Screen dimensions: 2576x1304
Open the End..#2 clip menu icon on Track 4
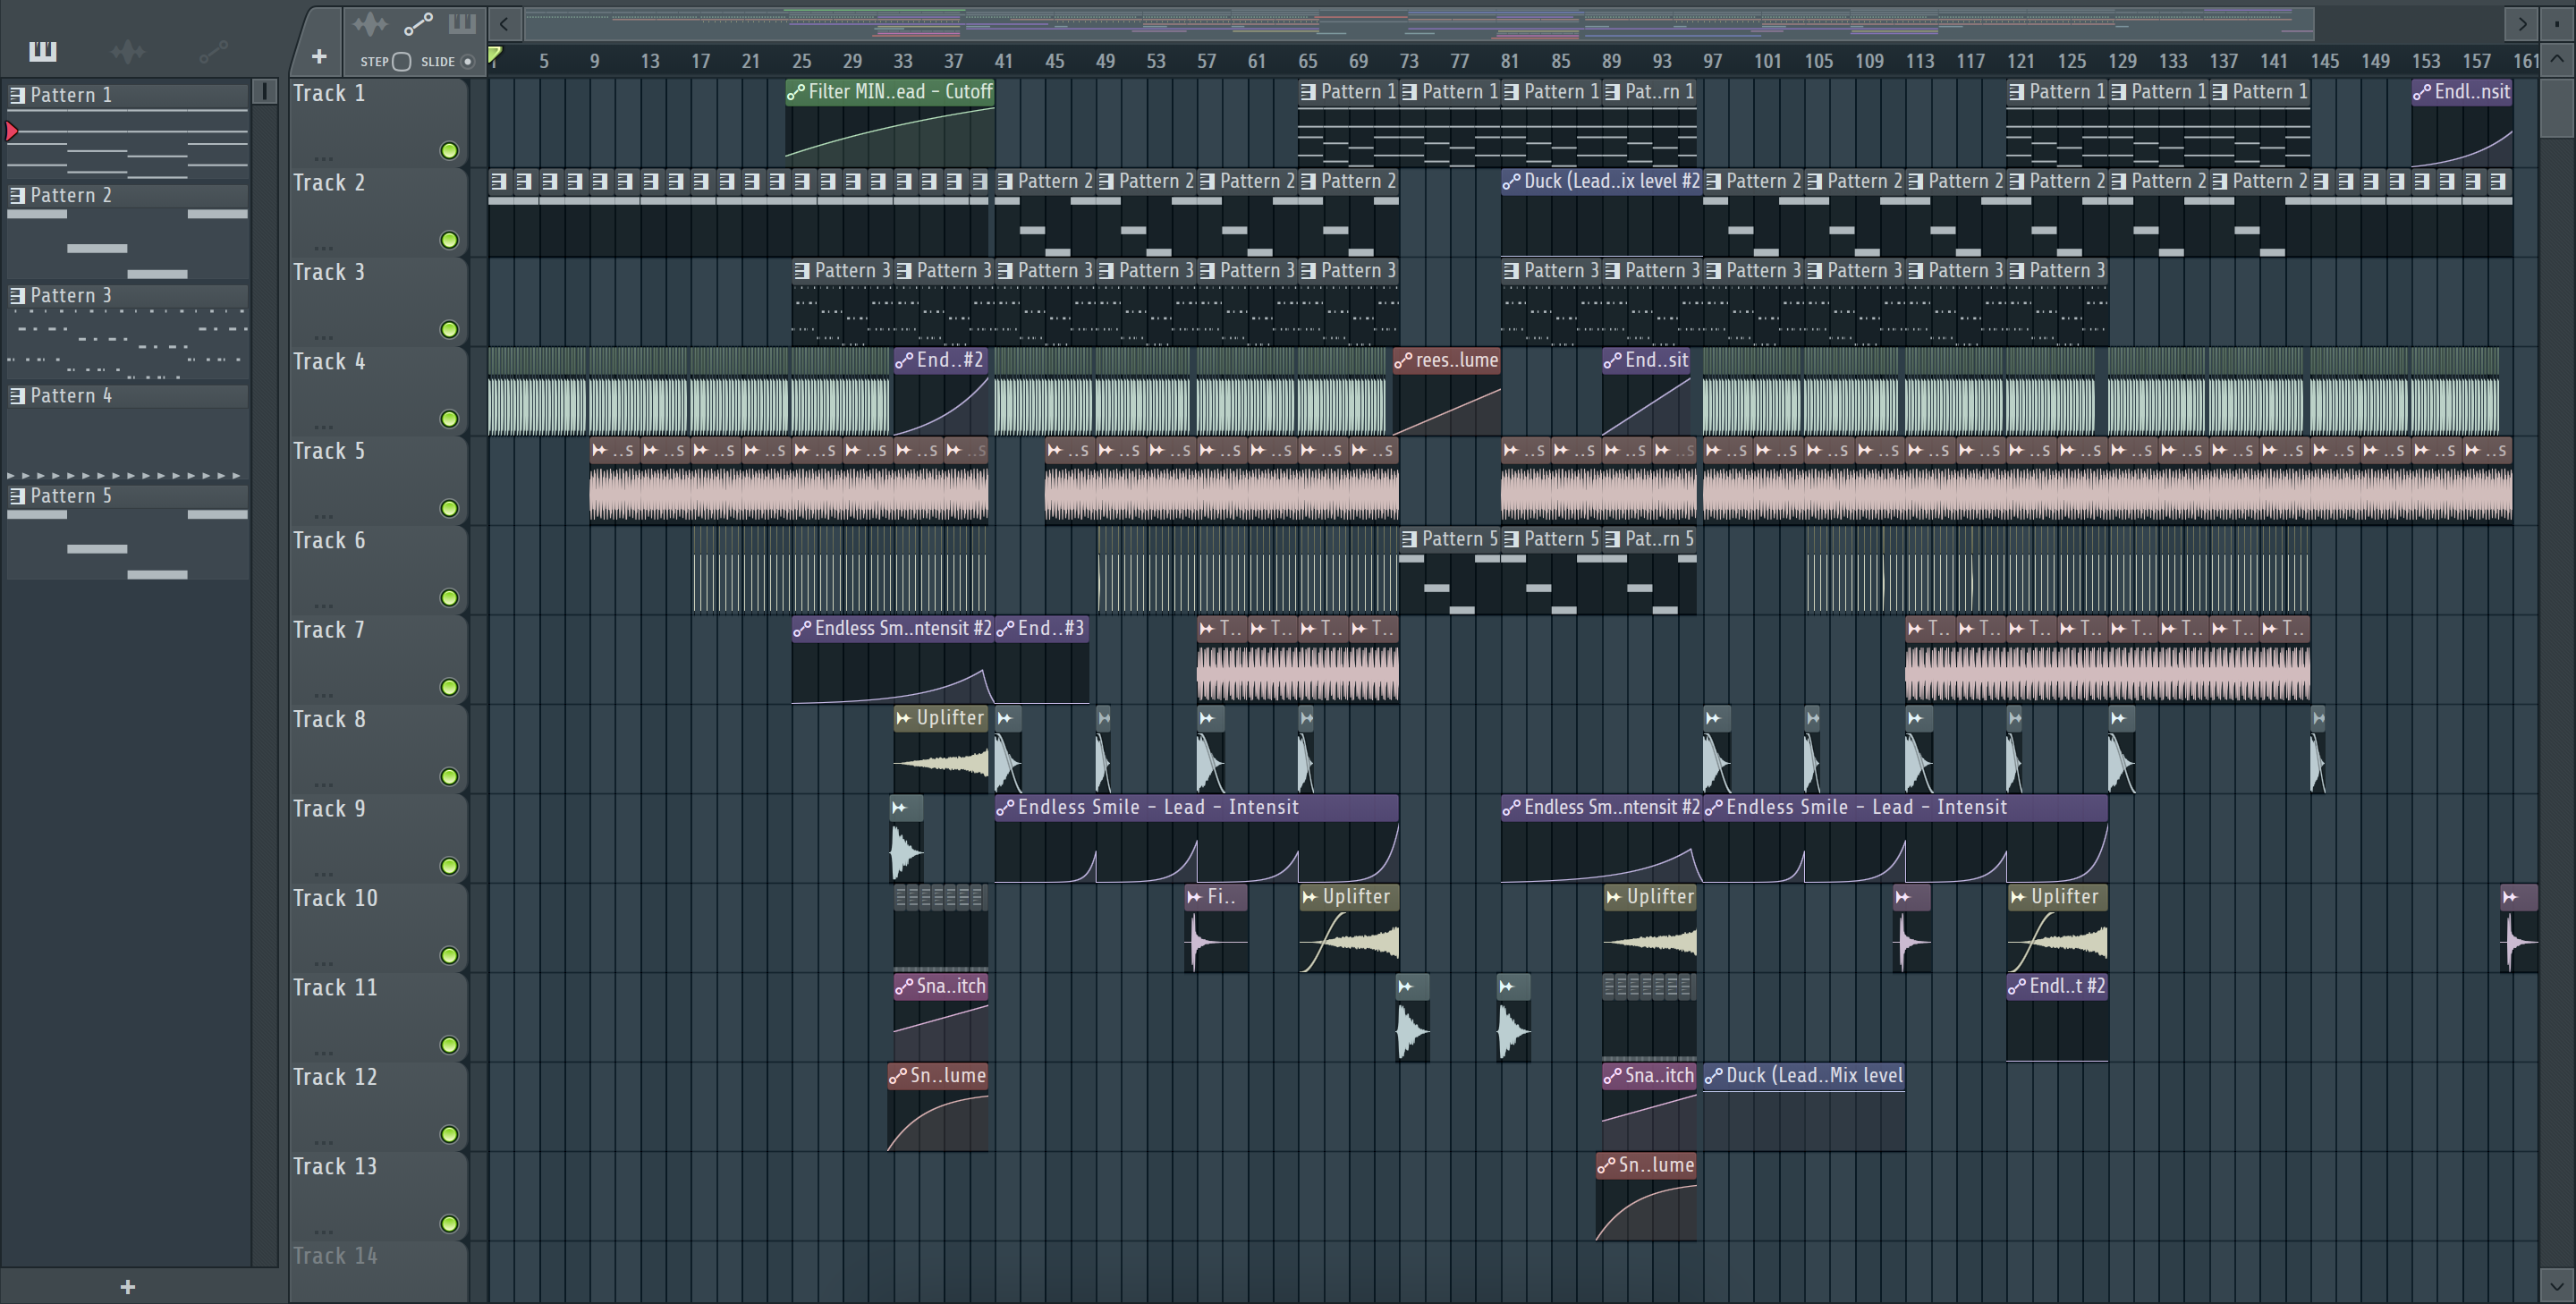(904, 360)
